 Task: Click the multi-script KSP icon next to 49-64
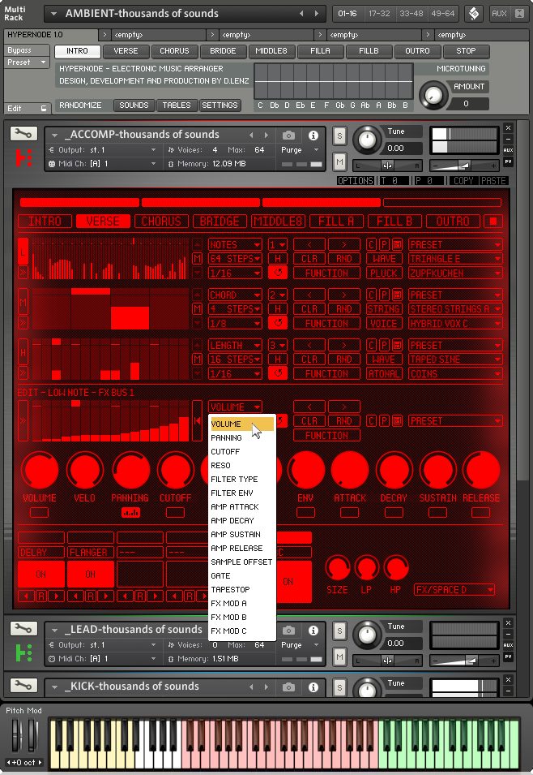click(474, 13)
